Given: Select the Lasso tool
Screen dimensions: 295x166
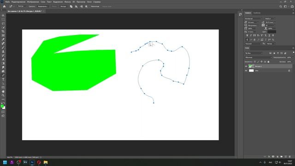Looking at the screenshot, I should tap(3, 24).
